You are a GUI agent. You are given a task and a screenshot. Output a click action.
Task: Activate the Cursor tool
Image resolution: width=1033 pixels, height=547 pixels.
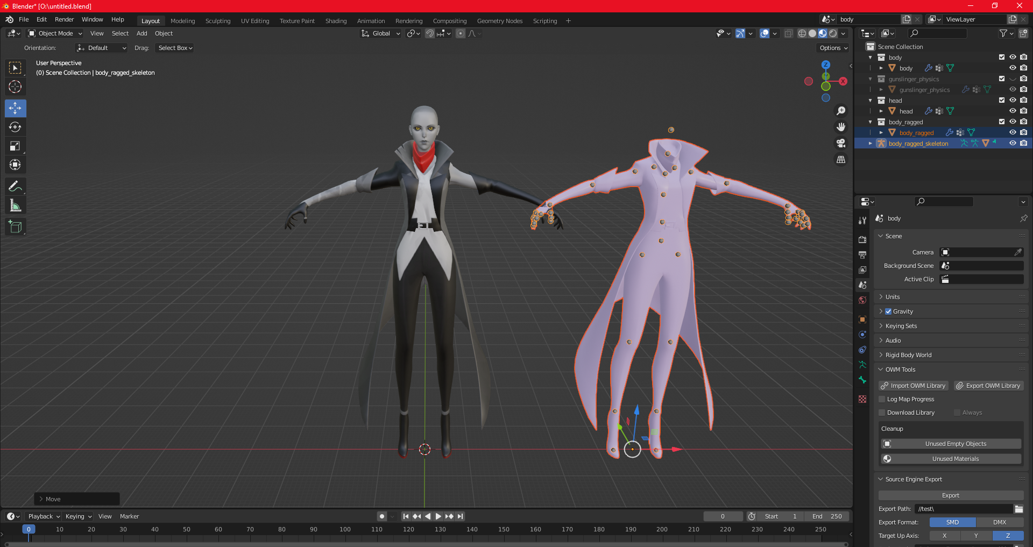tap(15, 87)
